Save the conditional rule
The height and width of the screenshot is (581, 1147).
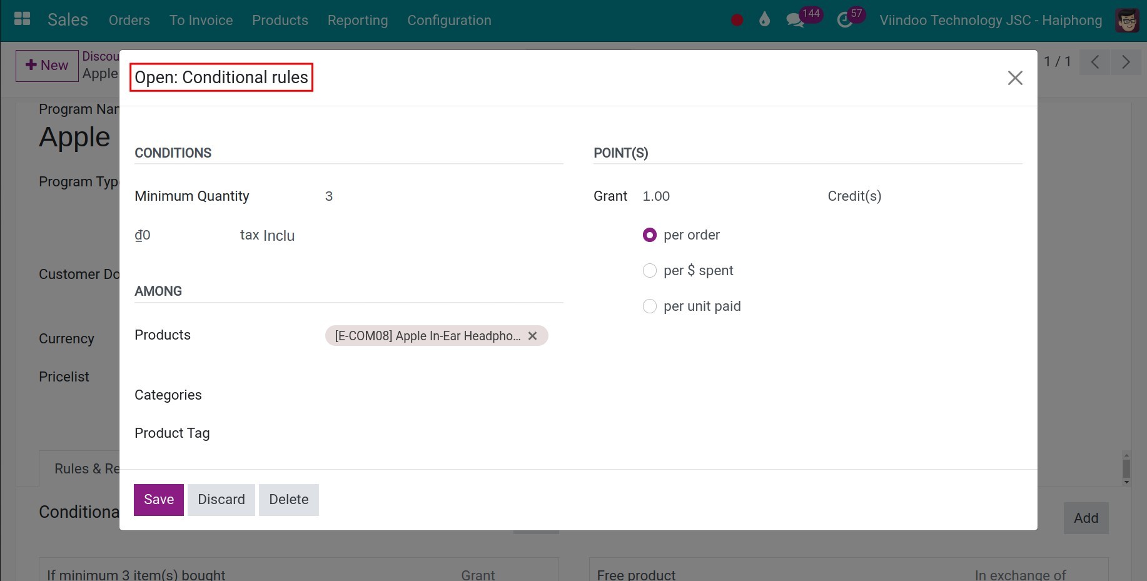[159, 500]
